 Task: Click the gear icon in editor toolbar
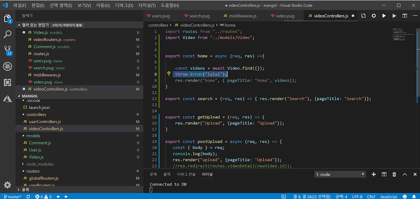click(x=374, y=16)
